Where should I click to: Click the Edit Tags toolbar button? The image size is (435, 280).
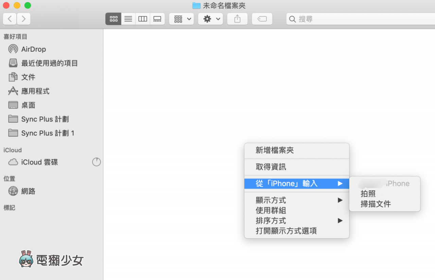coord(262,19)
